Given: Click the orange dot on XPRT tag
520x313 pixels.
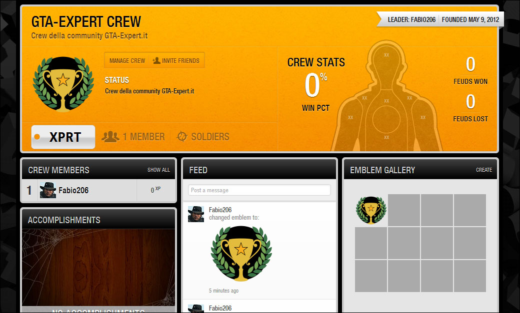Looking at the screenshot, I should [x=37, y=137].
